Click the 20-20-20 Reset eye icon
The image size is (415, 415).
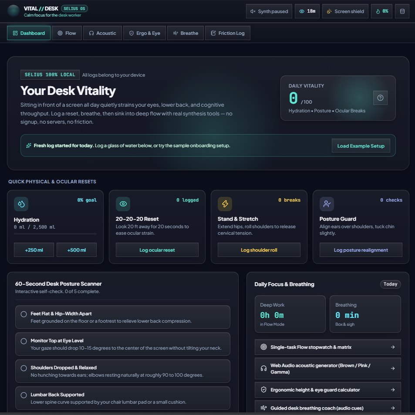(123, 204)
